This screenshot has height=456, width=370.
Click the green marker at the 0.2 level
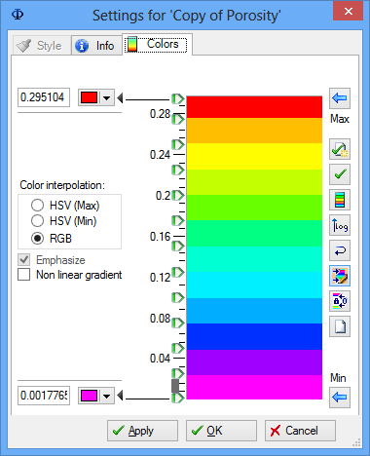pos(178,195)
